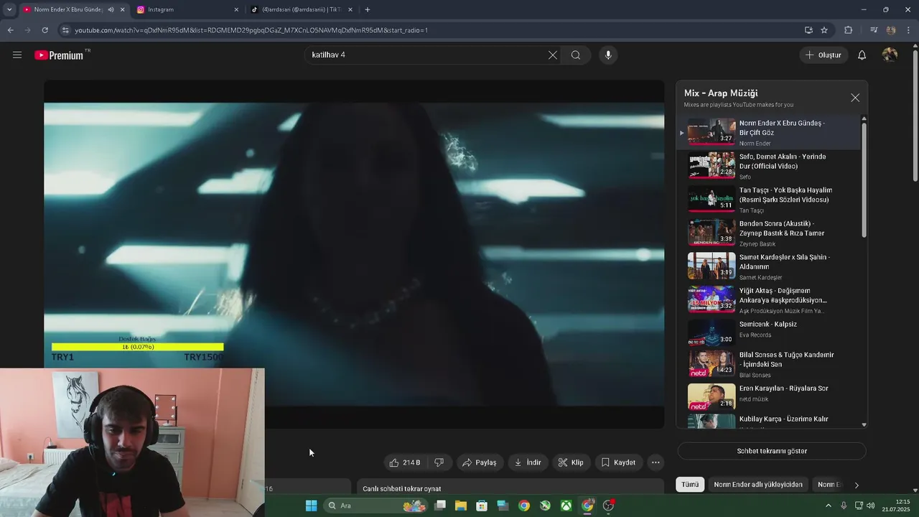Show chat replay via Sohbet tekrarını göster
This screenshot has width=919, height=517.
[772, 451]
